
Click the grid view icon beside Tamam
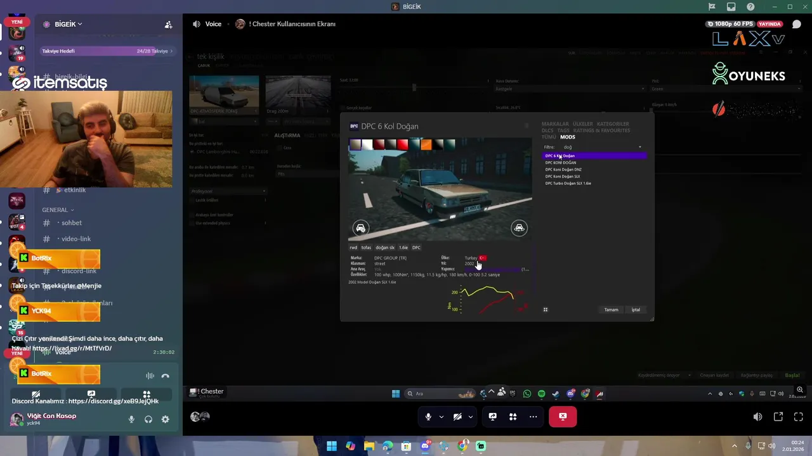545,310
